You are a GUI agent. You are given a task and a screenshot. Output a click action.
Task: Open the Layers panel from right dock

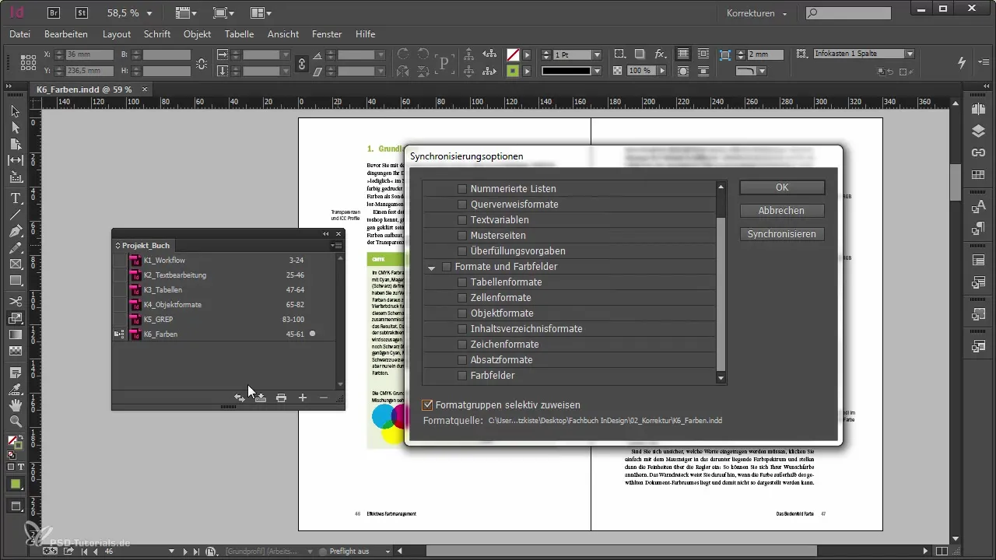pyautogui.click(x=979, y=131)
